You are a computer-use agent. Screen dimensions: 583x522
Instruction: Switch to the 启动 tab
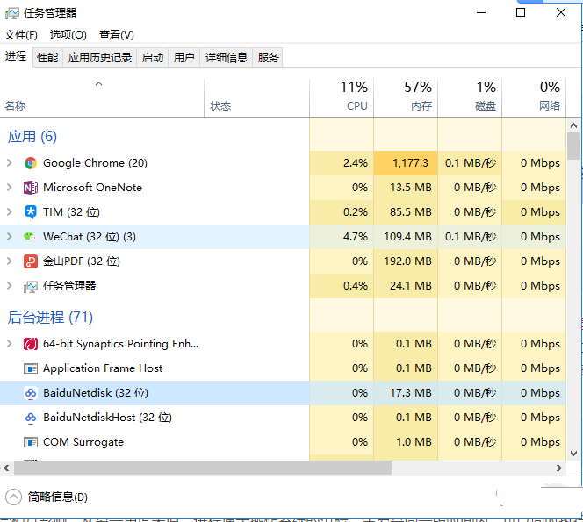(153, 58)
